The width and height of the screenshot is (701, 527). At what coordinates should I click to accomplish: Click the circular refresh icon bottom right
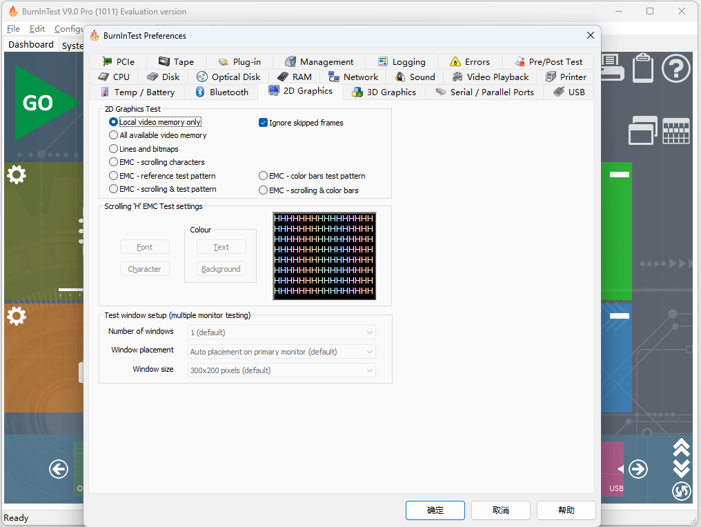681,491
